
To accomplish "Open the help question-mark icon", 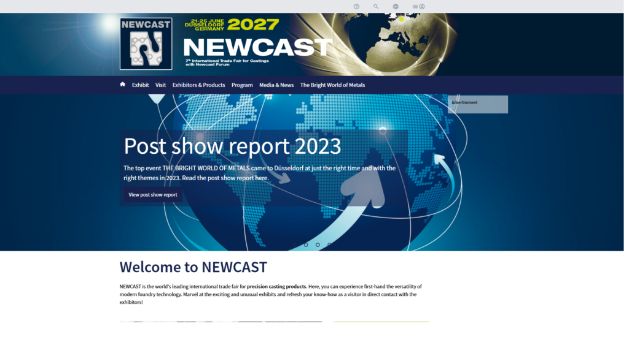I will coord(356,6).
